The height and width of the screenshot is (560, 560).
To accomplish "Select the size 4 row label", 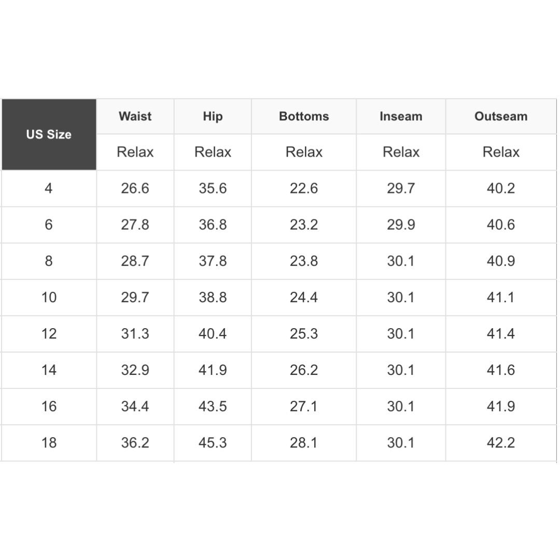I will [49, 188].
